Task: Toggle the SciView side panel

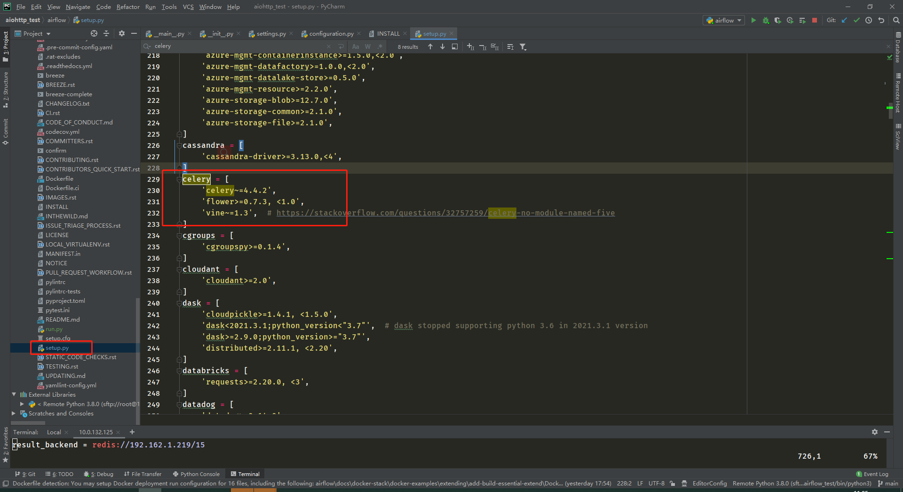Action: coord(898,137)
